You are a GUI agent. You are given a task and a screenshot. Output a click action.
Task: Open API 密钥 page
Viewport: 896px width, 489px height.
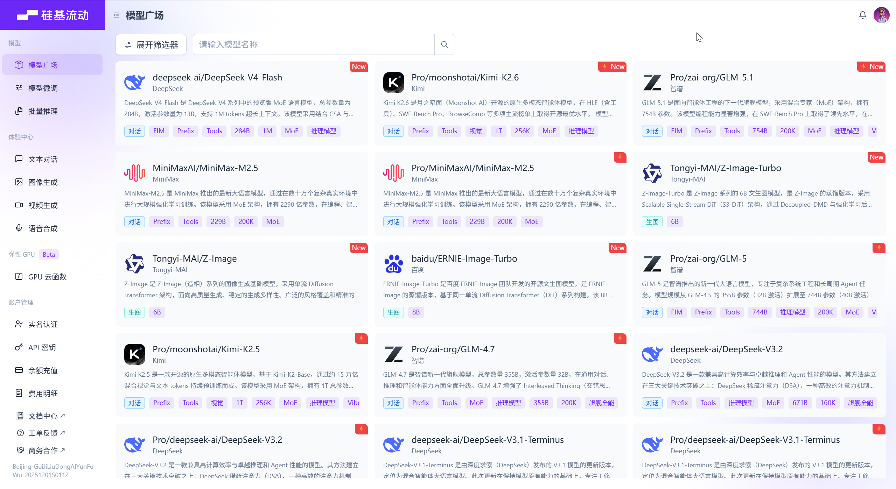(x=52, y=347)
